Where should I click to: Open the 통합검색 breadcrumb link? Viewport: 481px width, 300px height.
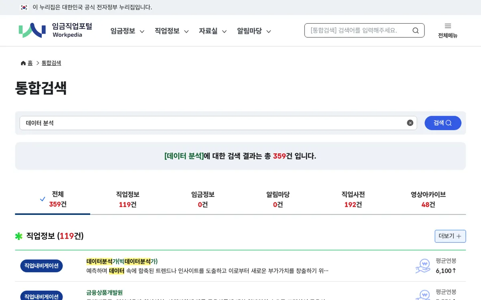(51, 63)
